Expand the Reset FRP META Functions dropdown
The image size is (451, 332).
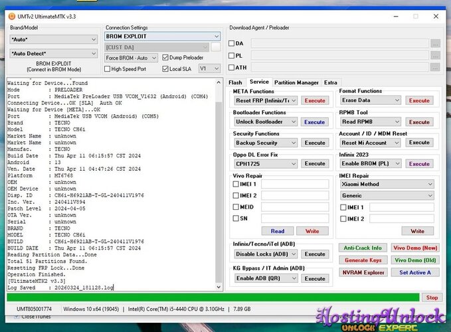click(265, 100)
